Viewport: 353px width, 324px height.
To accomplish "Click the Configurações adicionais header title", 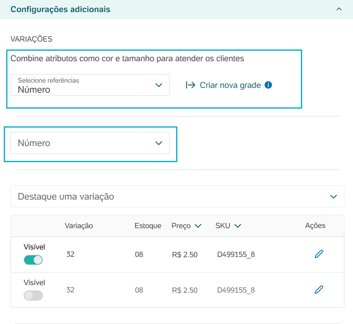I will point(60,9).
